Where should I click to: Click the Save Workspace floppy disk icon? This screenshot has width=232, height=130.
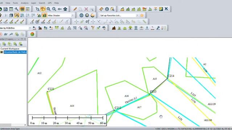pyautogui.click(x=5, y=9)
